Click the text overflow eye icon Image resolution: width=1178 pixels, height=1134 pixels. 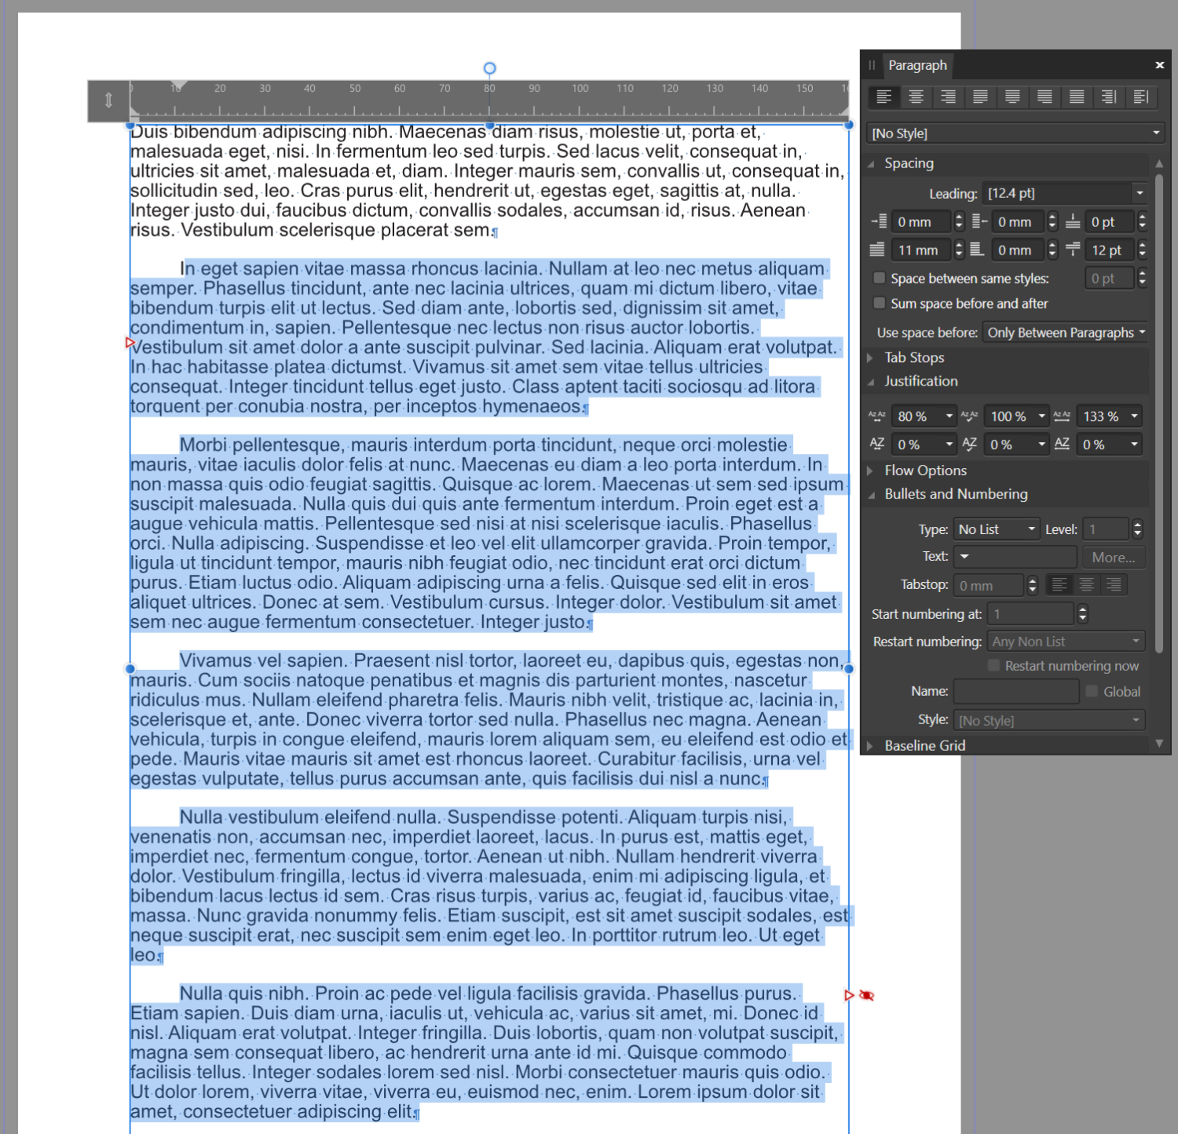pyautogui.click(x=867, y=996)
